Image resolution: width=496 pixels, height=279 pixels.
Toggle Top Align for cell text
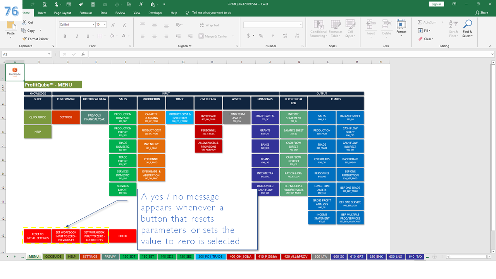tap(143, 25)
